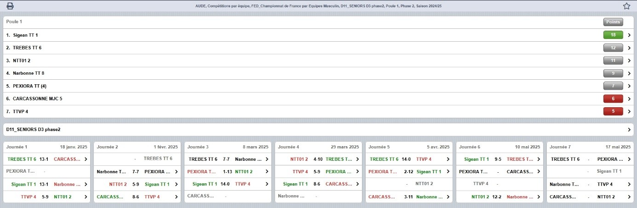This screenshot has width=637, height=208.
Task: Click the 9 points badge for Narbonne TT 8
Action: (x=613, y=73)
